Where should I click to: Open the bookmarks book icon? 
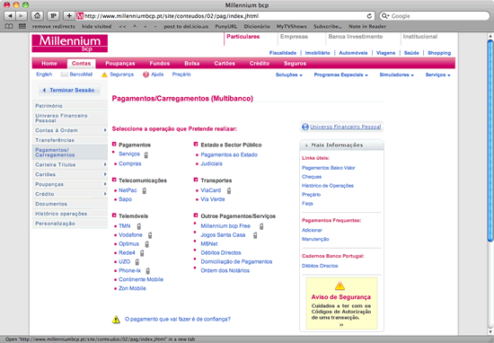[x=9, y=26]
